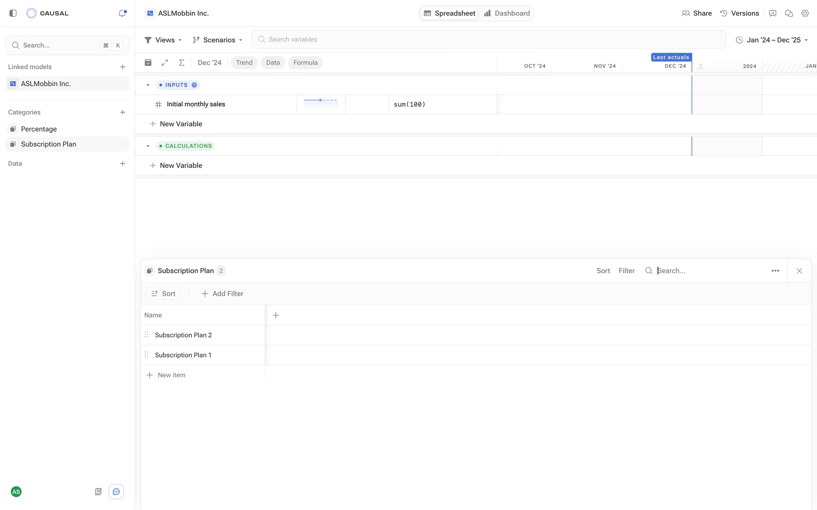Open the chat support icon at bottom
This screenshot has width=817, height=510.
[x=116, y=492]
